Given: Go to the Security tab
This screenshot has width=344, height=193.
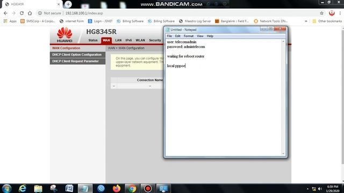Looking at the screenshot, I should click(x=155, y=40).
